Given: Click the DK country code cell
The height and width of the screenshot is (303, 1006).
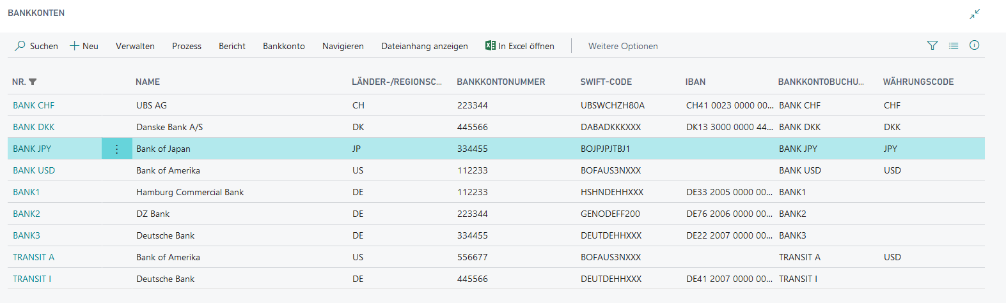Looking at the screenshot, I should 358,127.
